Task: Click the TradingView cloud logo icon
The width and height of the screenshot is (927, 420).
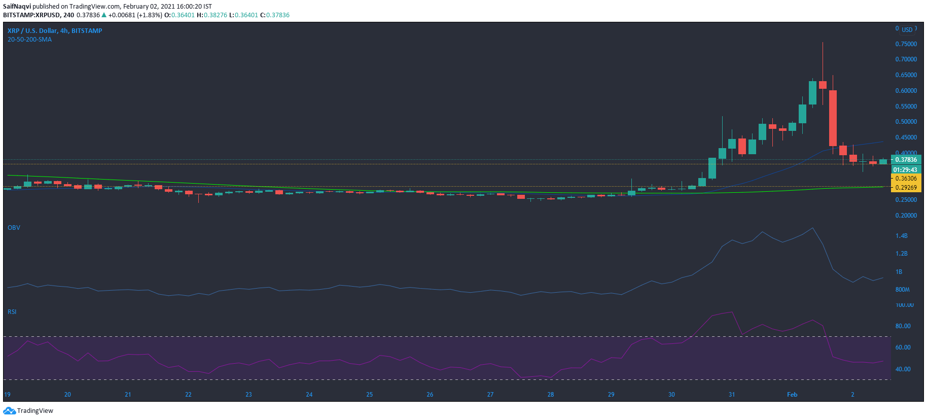Action: click(x=9, y=411)
